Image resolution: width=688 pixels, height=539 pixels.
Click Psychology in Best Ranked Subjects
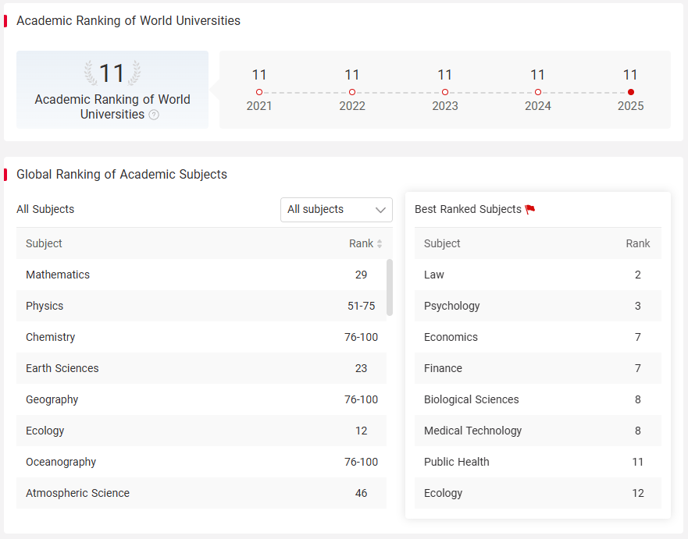click(x=538, y=306)
